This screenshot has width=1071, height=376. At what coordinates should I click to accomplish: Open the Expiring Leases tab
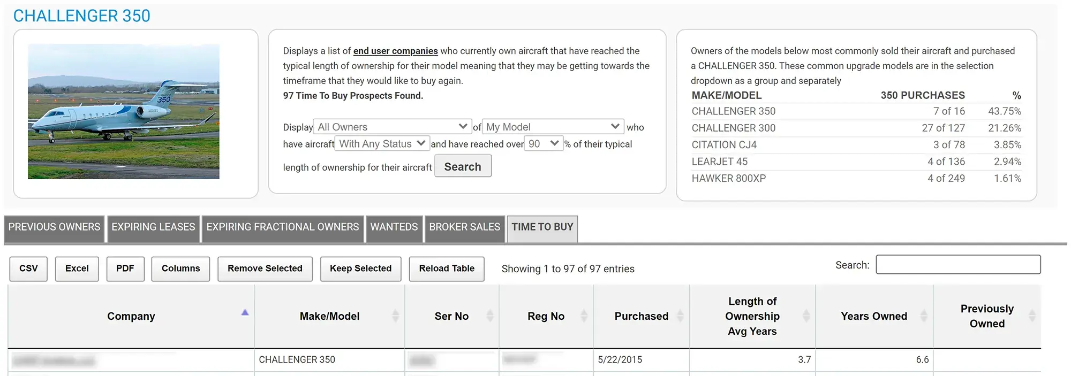(153, 227)
